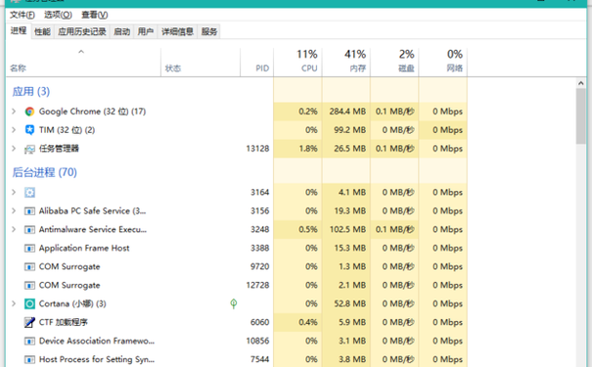Click the vertical scrollbar thumb

(x=581, y=116)
